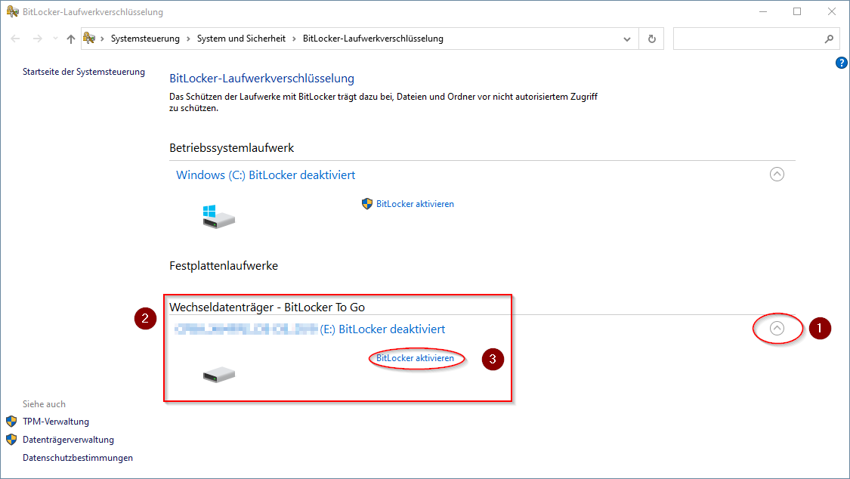
Task: Collapse the Windows (C:) drive section
Action: 777,175
